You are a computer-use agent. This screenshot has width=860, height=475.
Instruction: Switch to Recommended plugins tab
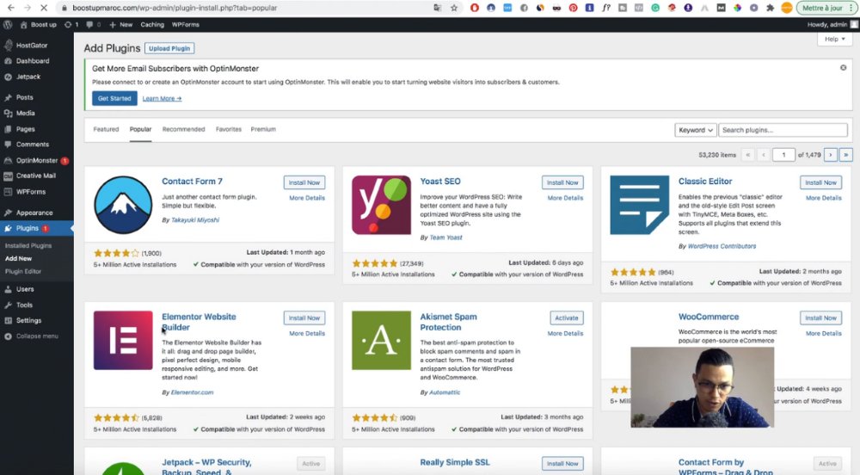(x=183, y=129)
